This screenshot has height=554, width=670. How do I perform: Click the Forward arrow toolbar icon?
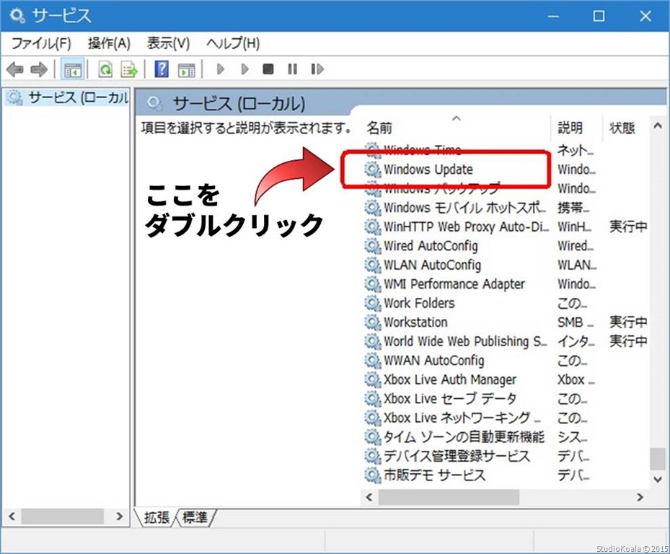tap(40, 69)
